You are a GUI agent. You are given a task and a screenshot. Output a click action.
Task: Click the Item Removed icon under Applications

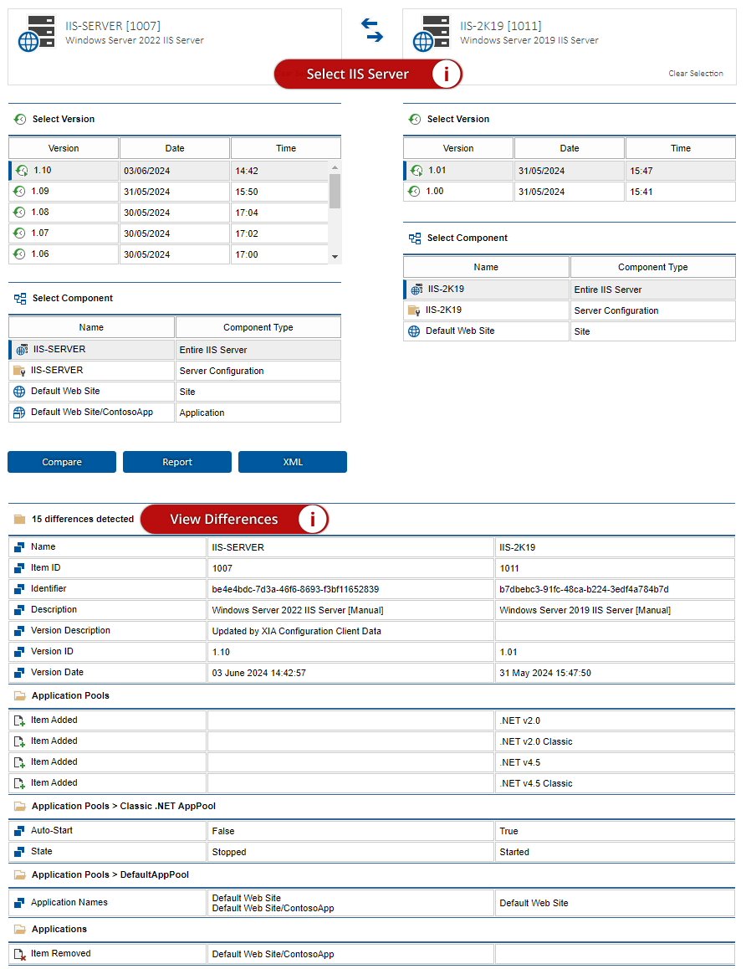click(20, 954)
